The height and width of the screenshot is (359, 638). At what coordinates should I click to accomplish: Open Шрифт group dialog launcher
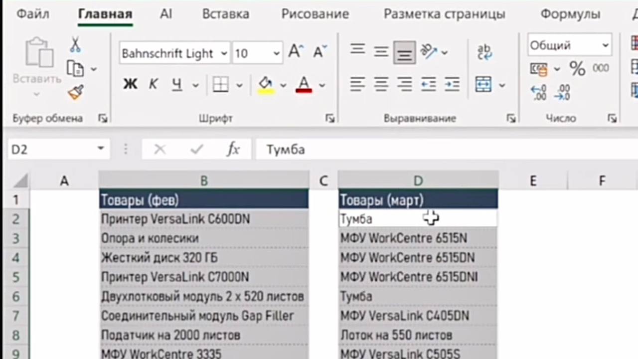[x=329, y=118]
